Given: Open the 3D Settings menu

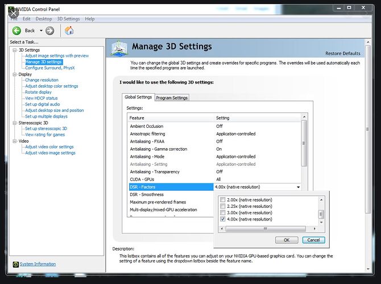Looking at the screenshot, I should click(x=68, y=19).
